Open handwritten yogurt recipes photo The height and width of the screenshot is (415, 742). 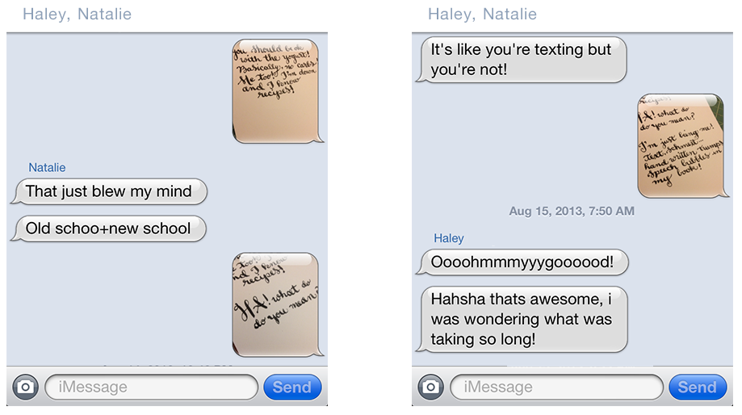[x=277, y=91]
